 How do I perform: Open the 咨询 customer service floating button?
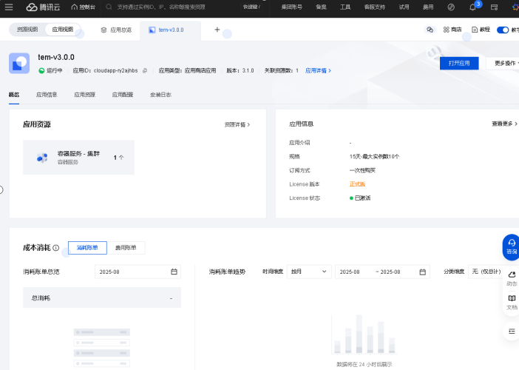tap(511, 247)
